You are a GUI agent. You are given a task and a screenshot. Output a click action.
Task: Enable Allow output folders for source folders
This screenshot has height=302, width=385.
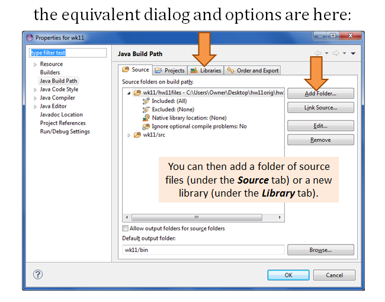point(125,229)
